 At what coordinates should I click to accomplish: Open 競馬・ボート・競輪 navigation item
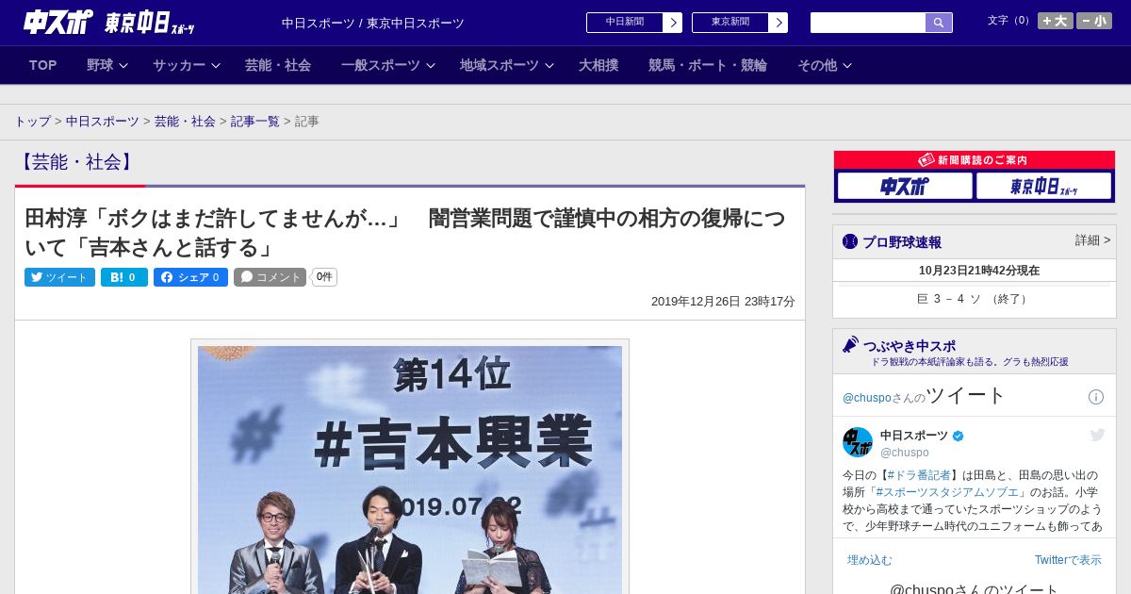tap(708, 65)
